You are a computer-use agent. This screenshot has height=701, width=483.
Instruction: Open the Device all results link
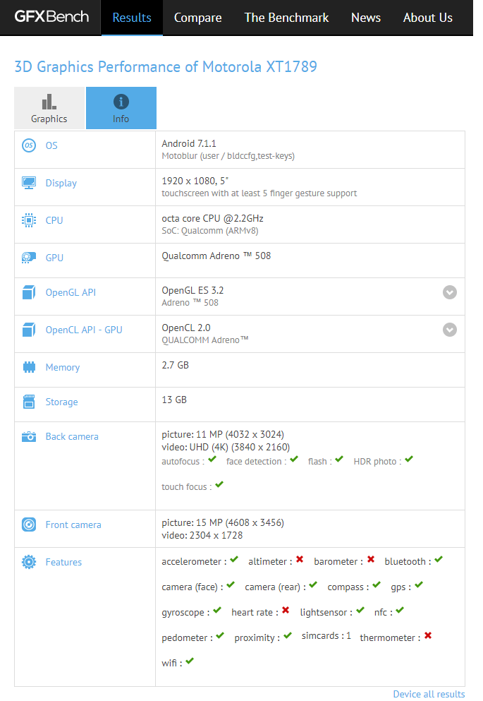tap(429, 694)
